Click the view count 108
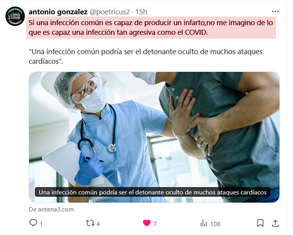Screen dimensions: 293x235 (215, 224)
